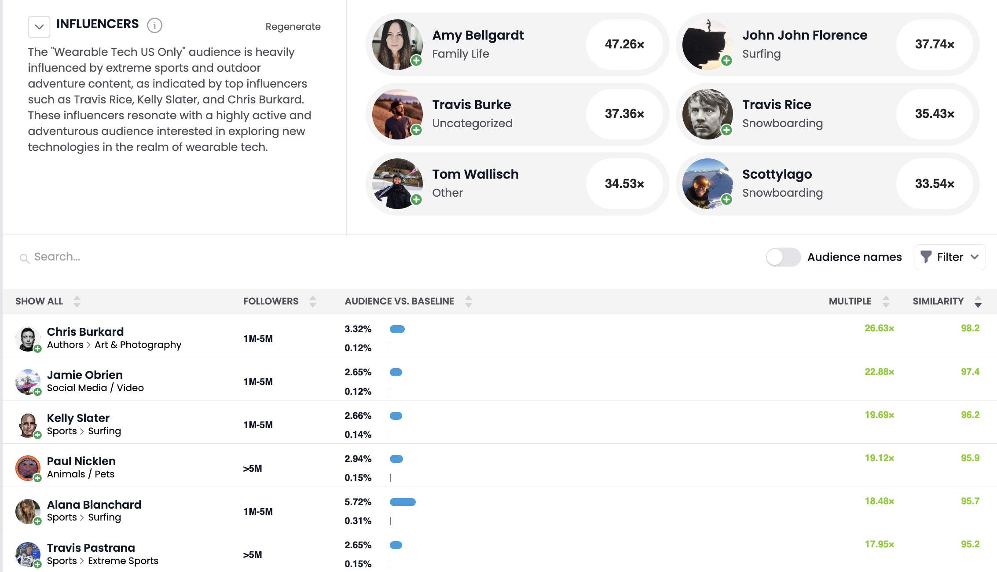This screenshot has height=572, width=997.
Task: Click the plus badge on Scottylago's avatar
Action: pos(726,200)
